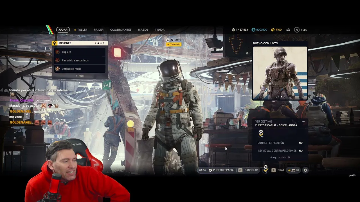Click the blue token icon beside 800/800
Image resolution: width=360 pixels, height=202 pixels.
(x=253, y=30)
